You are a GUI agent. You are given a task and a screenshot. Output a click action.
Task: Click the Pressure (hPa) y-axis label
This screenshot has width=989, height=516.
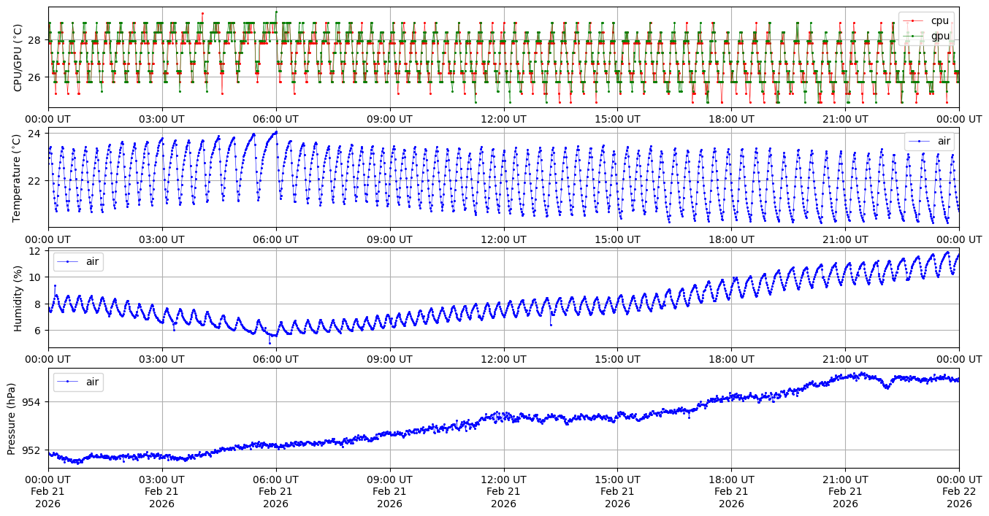coord(12,418)
